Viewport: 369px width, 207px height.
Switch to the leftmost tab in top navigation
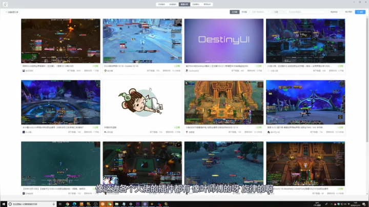coord(161,4)
